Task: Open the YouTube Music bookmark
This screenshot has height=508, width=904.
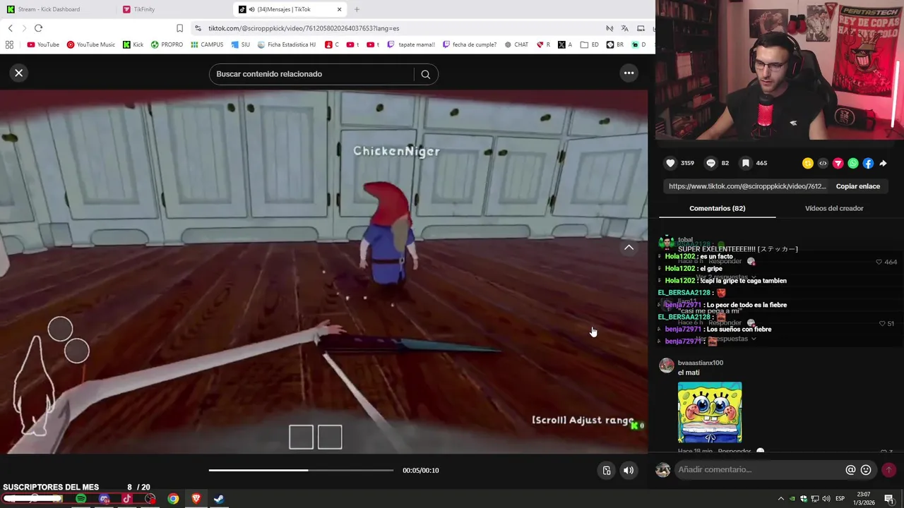Action: 90,44
